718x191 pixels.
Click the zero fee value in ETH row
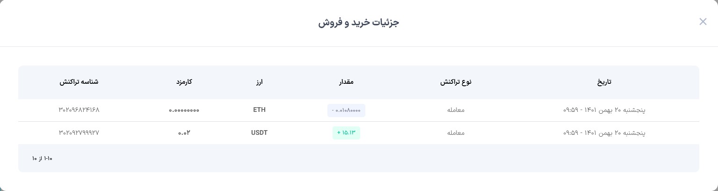click(184, 110)
